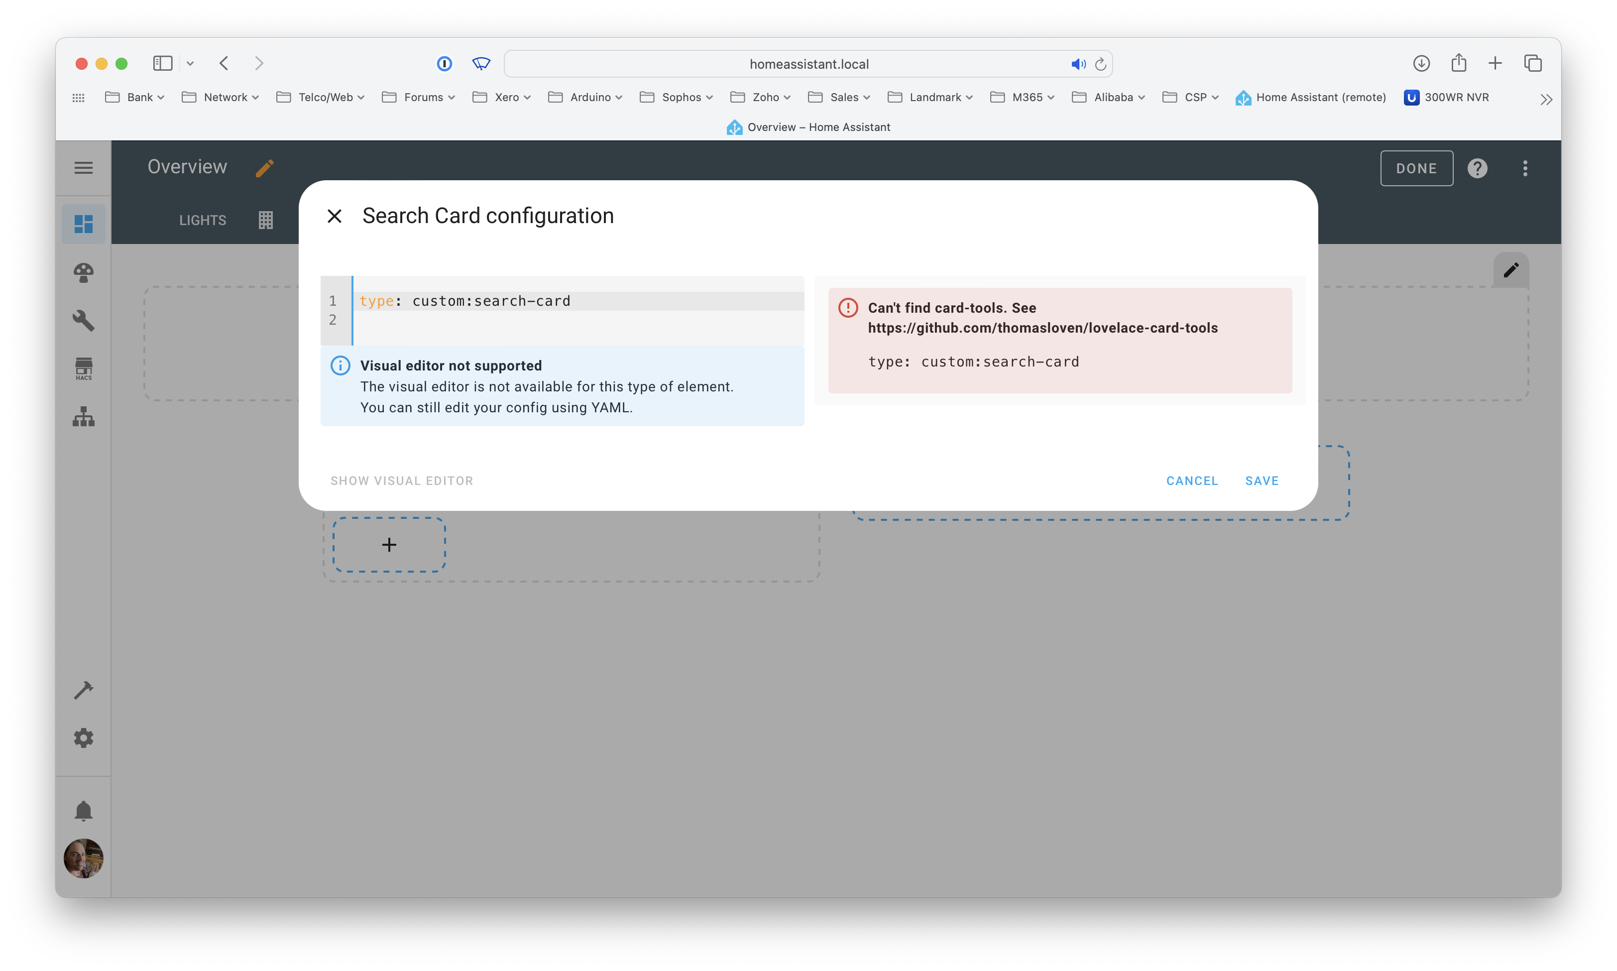
Task: Show hidden bookmarks overflow chevron
Action: 1546,100
